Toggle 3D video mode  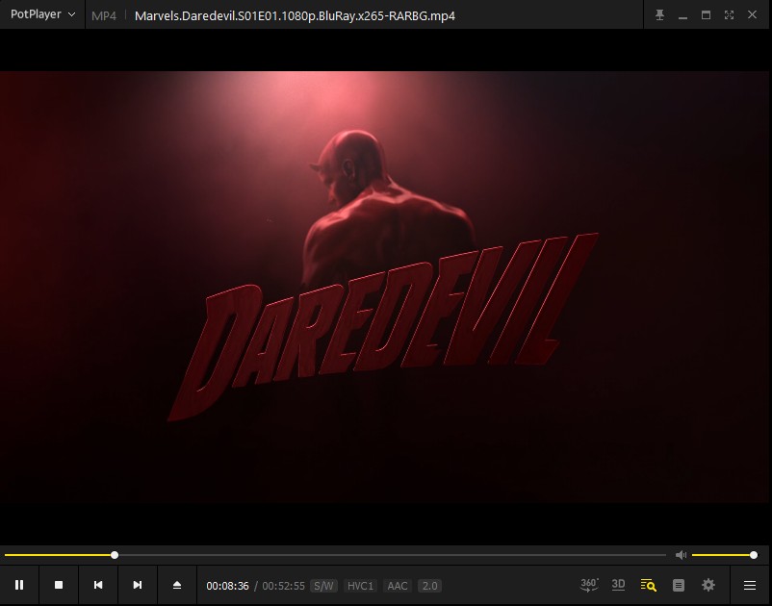(x=618, y=585)
